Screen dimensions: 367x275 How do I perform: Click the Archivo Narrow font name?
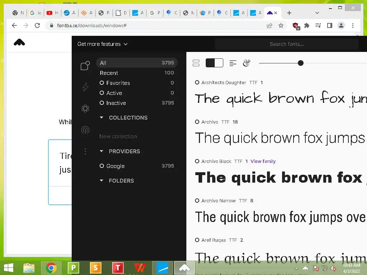pyautogui.click(x=218, y=201)
